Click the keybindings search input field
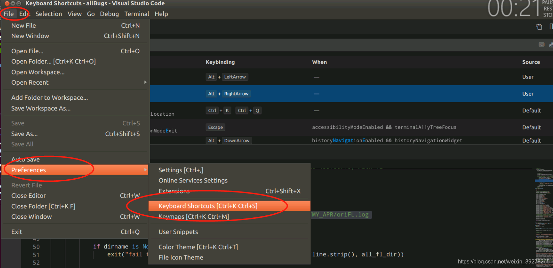Image resolution: width=553 pixels, height=268 pixels. [342, 45]
